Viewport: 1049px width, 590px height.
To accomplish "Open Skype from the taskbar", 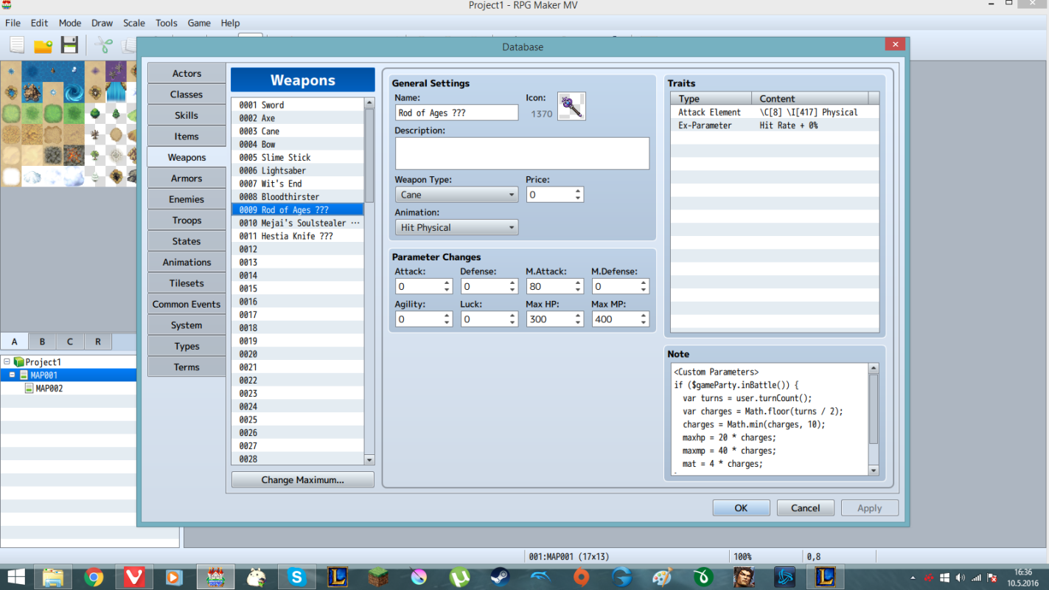I will click(297, 577).
